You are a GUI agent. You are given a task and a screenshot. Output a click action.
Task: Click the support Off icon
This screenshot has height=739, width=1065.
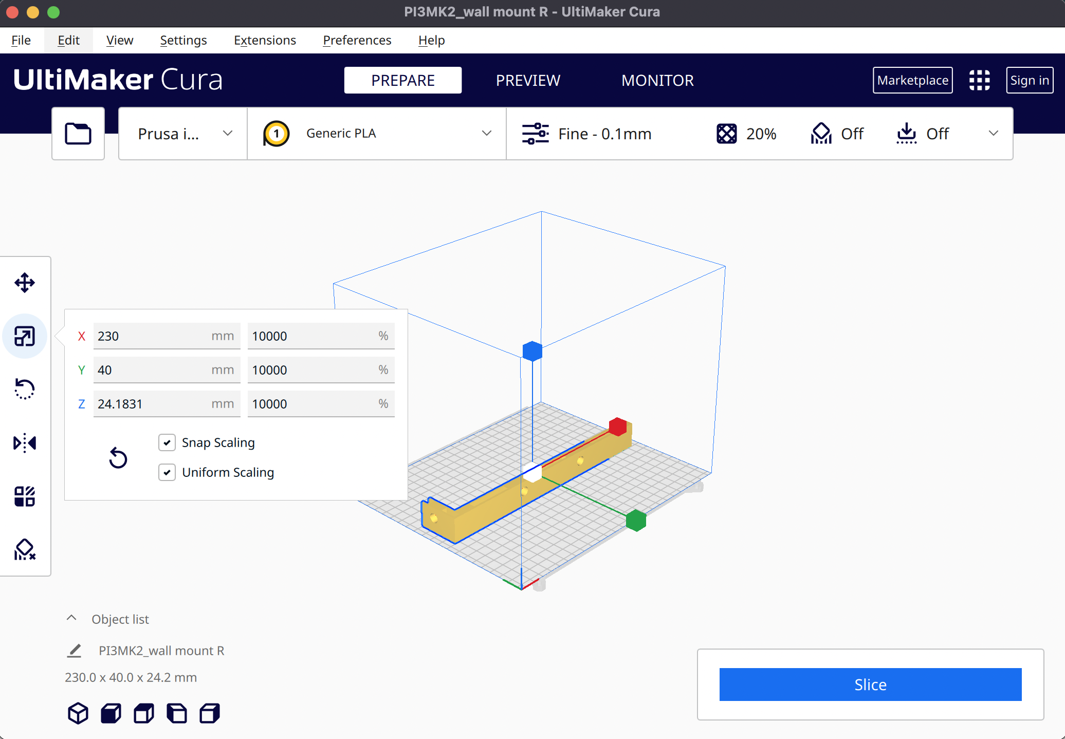[x=821, y=134]
